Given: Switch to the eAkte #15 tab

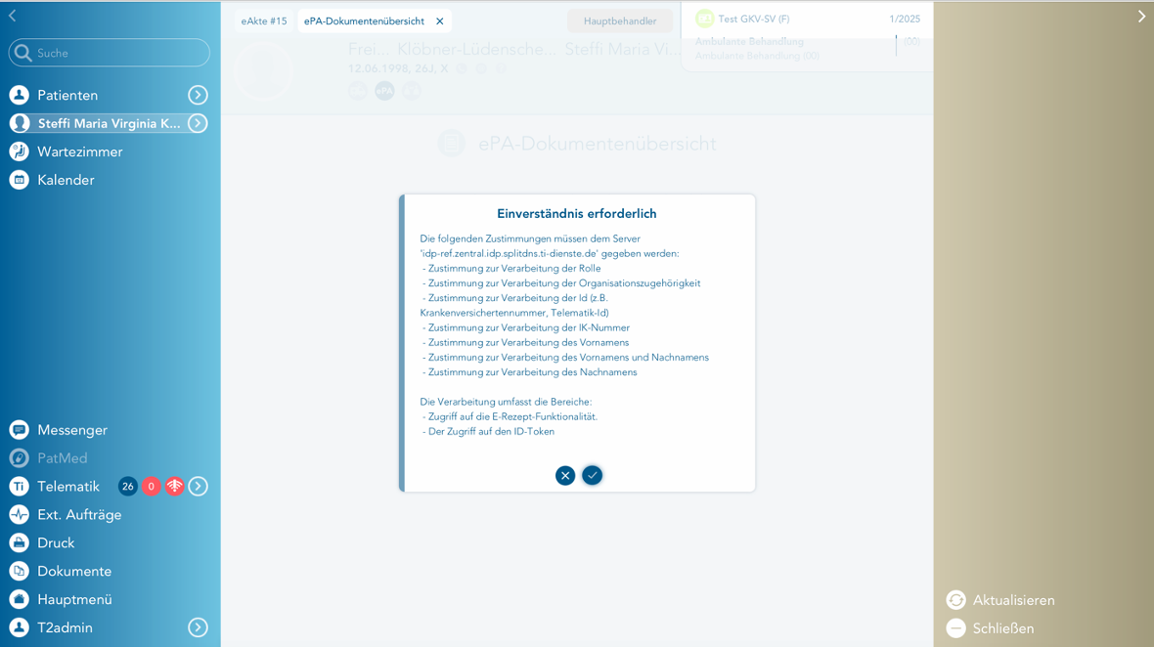Looking at the screenshot, I should [264, 21].
